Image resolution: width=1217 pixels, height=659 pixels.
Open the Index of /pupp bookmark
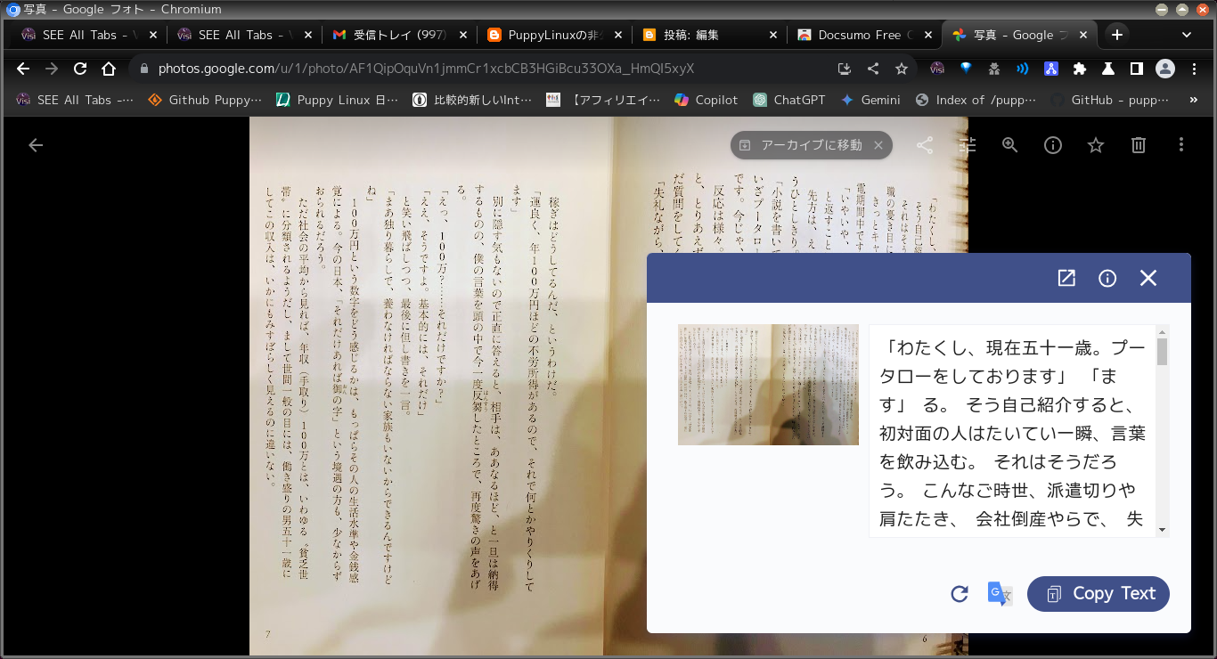[x=976, y=100]
